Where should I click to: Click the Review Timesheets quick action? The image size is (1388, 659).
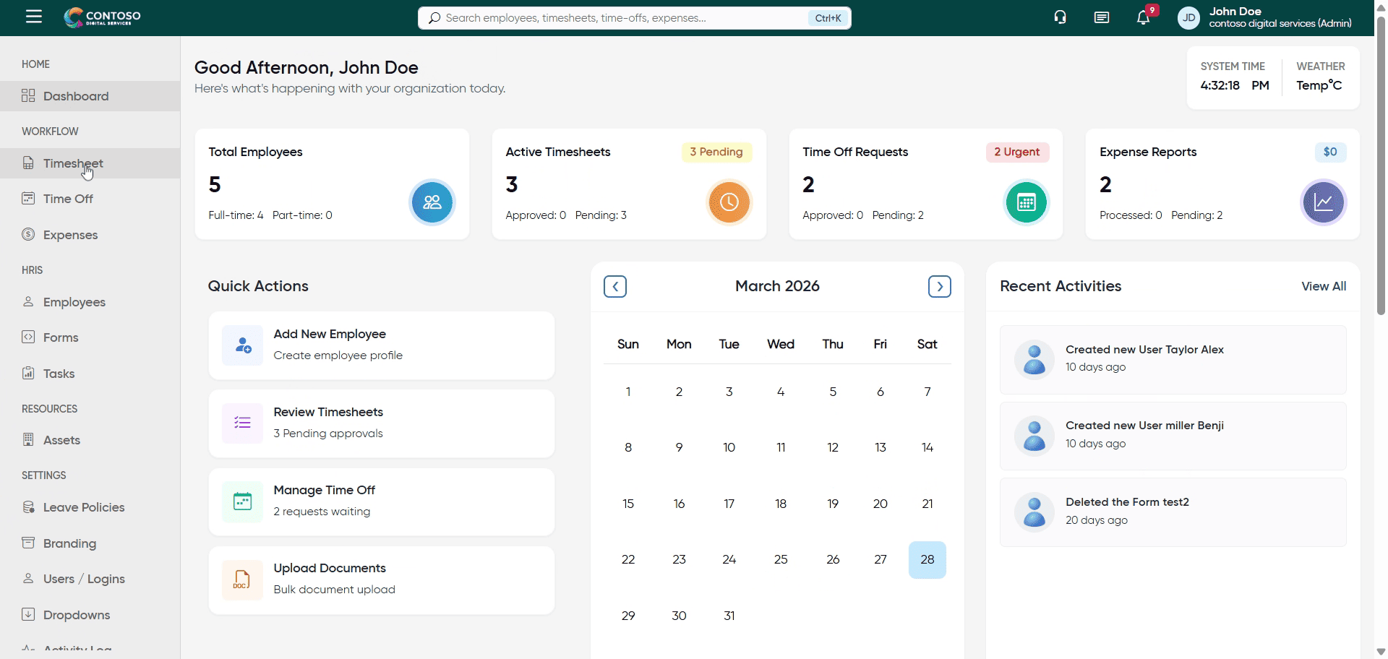(x=381, y=423)
